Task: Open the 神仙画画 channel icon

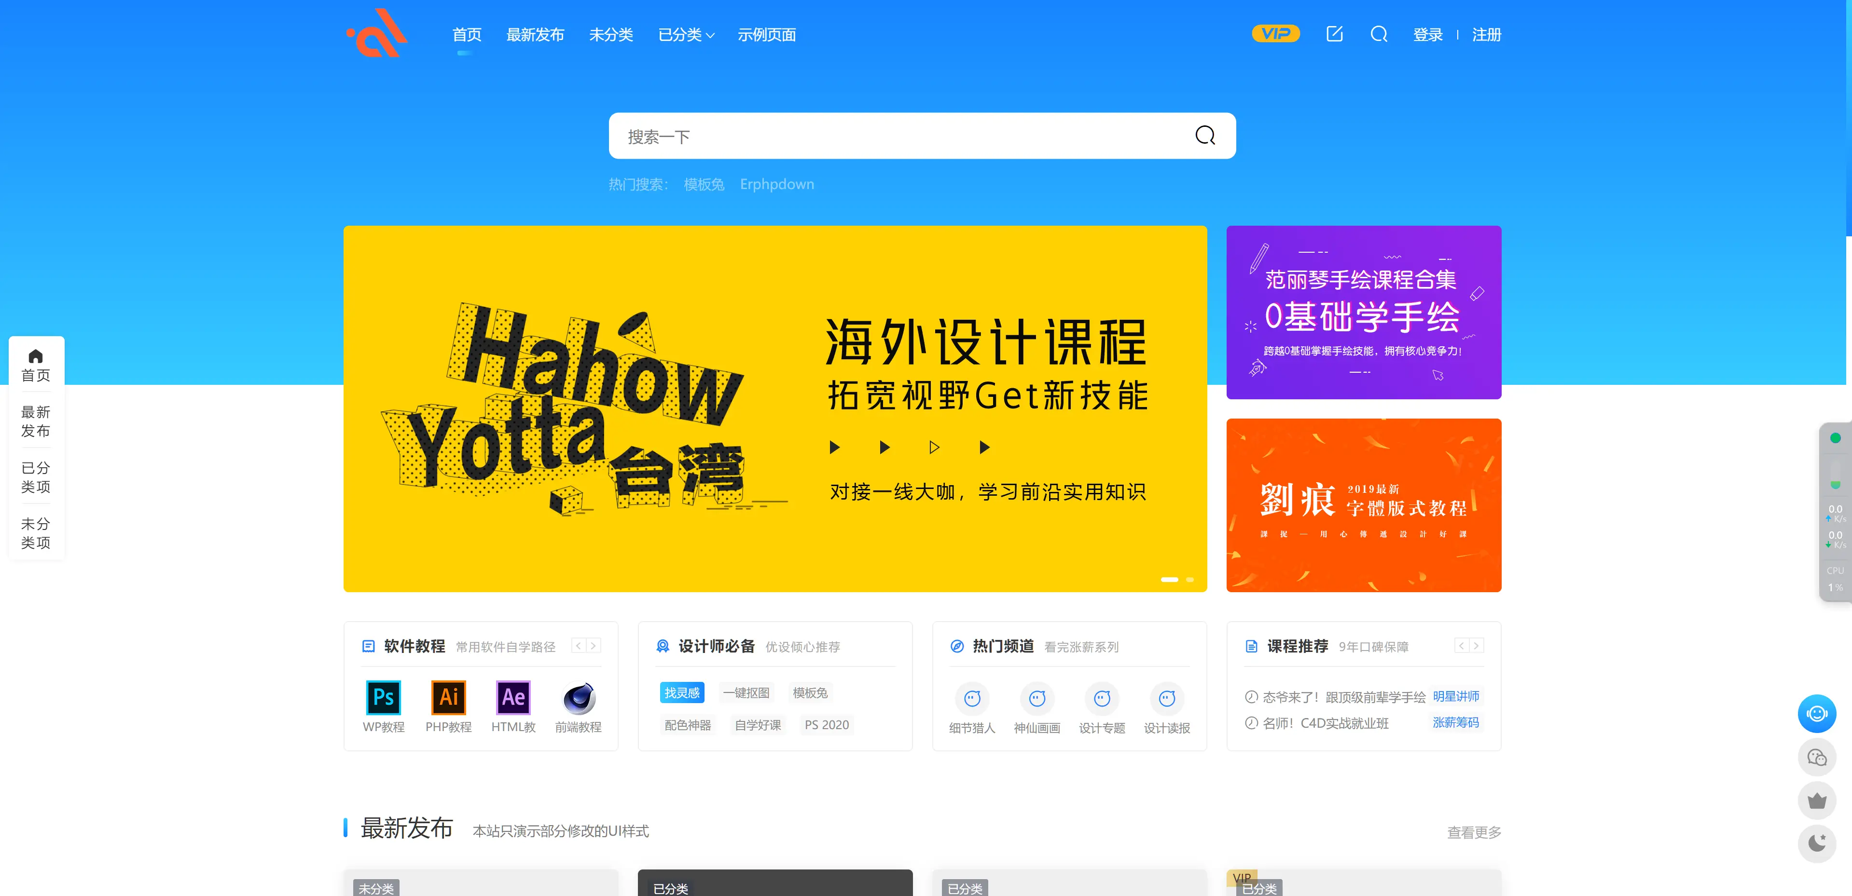Action: (1037, 698)
